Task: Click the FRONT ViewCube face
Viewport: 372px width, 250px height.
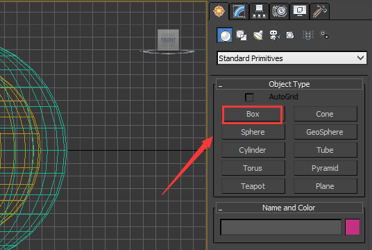Action: 168,40
